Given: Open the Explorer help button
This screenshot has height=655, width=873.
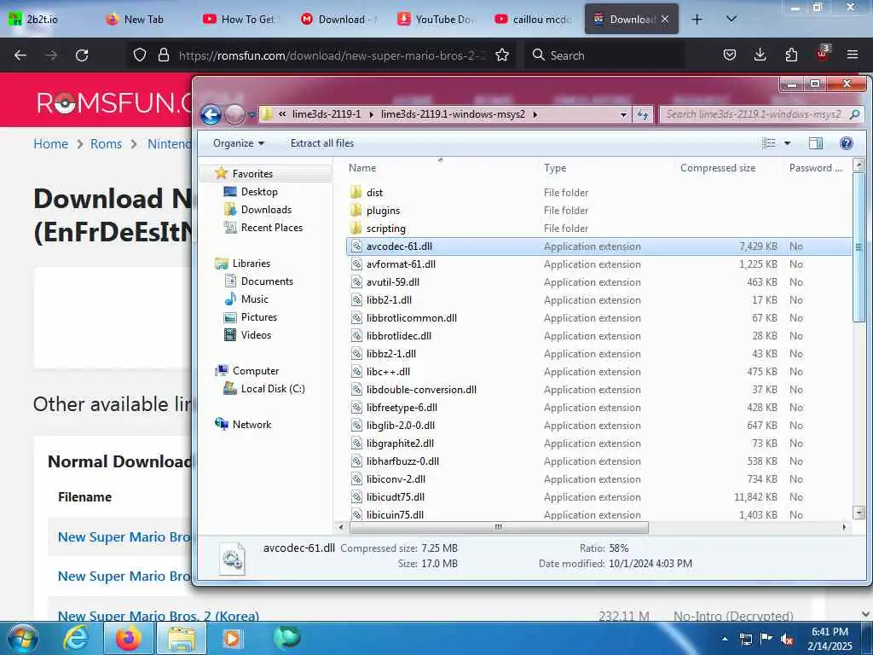Looking at the screenshot, I should pyautogui.click(x=847, y=143).
